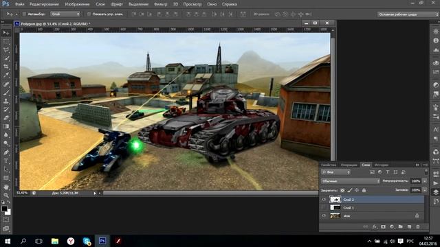440x247 pixels.
Task: Enable Показать упр. элем. checkbox
Action: coord(89,14)
